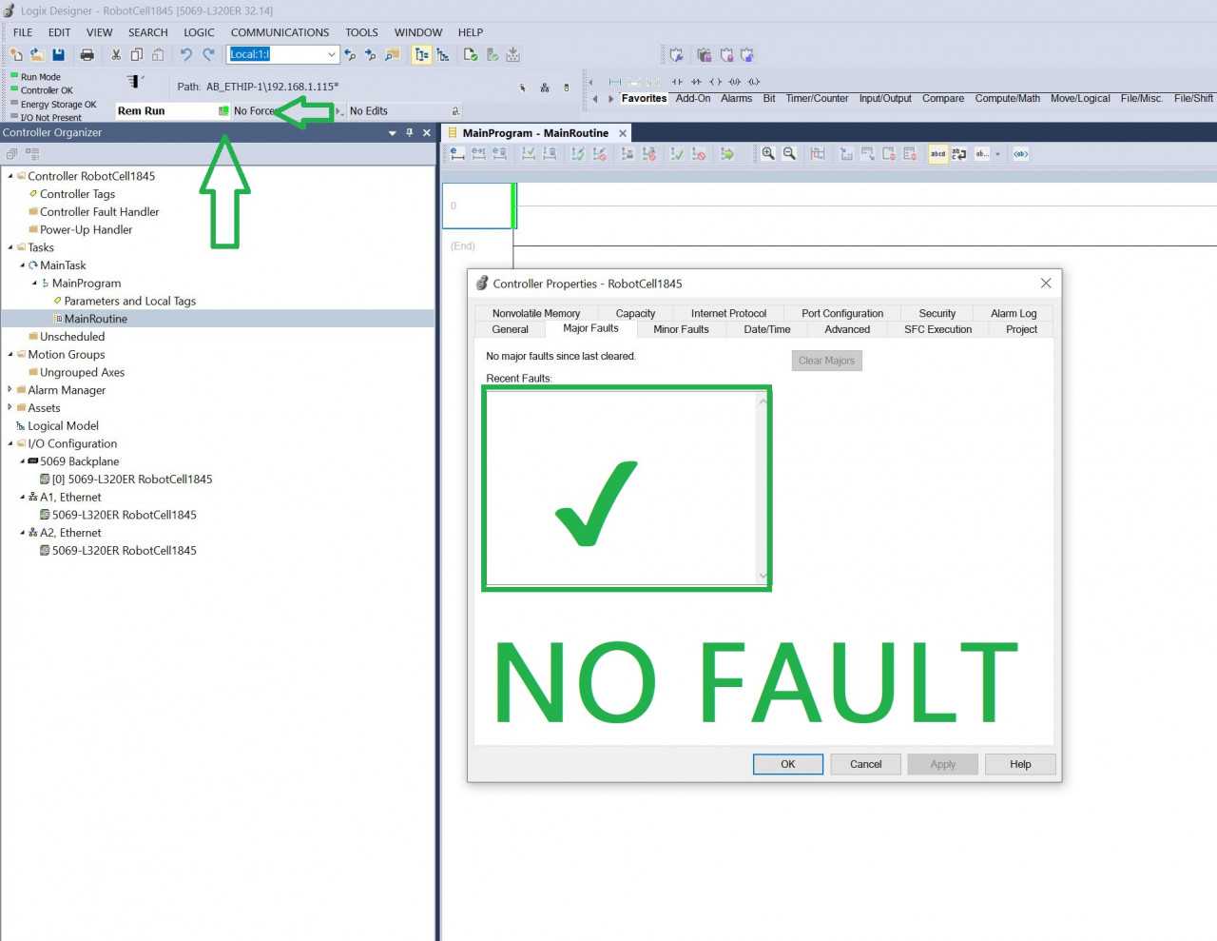Switch to the Minor Faults tab

coord(681,329)
